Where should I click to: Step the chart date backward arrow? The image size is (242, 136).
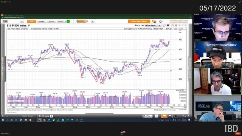(x=76, y=21)
